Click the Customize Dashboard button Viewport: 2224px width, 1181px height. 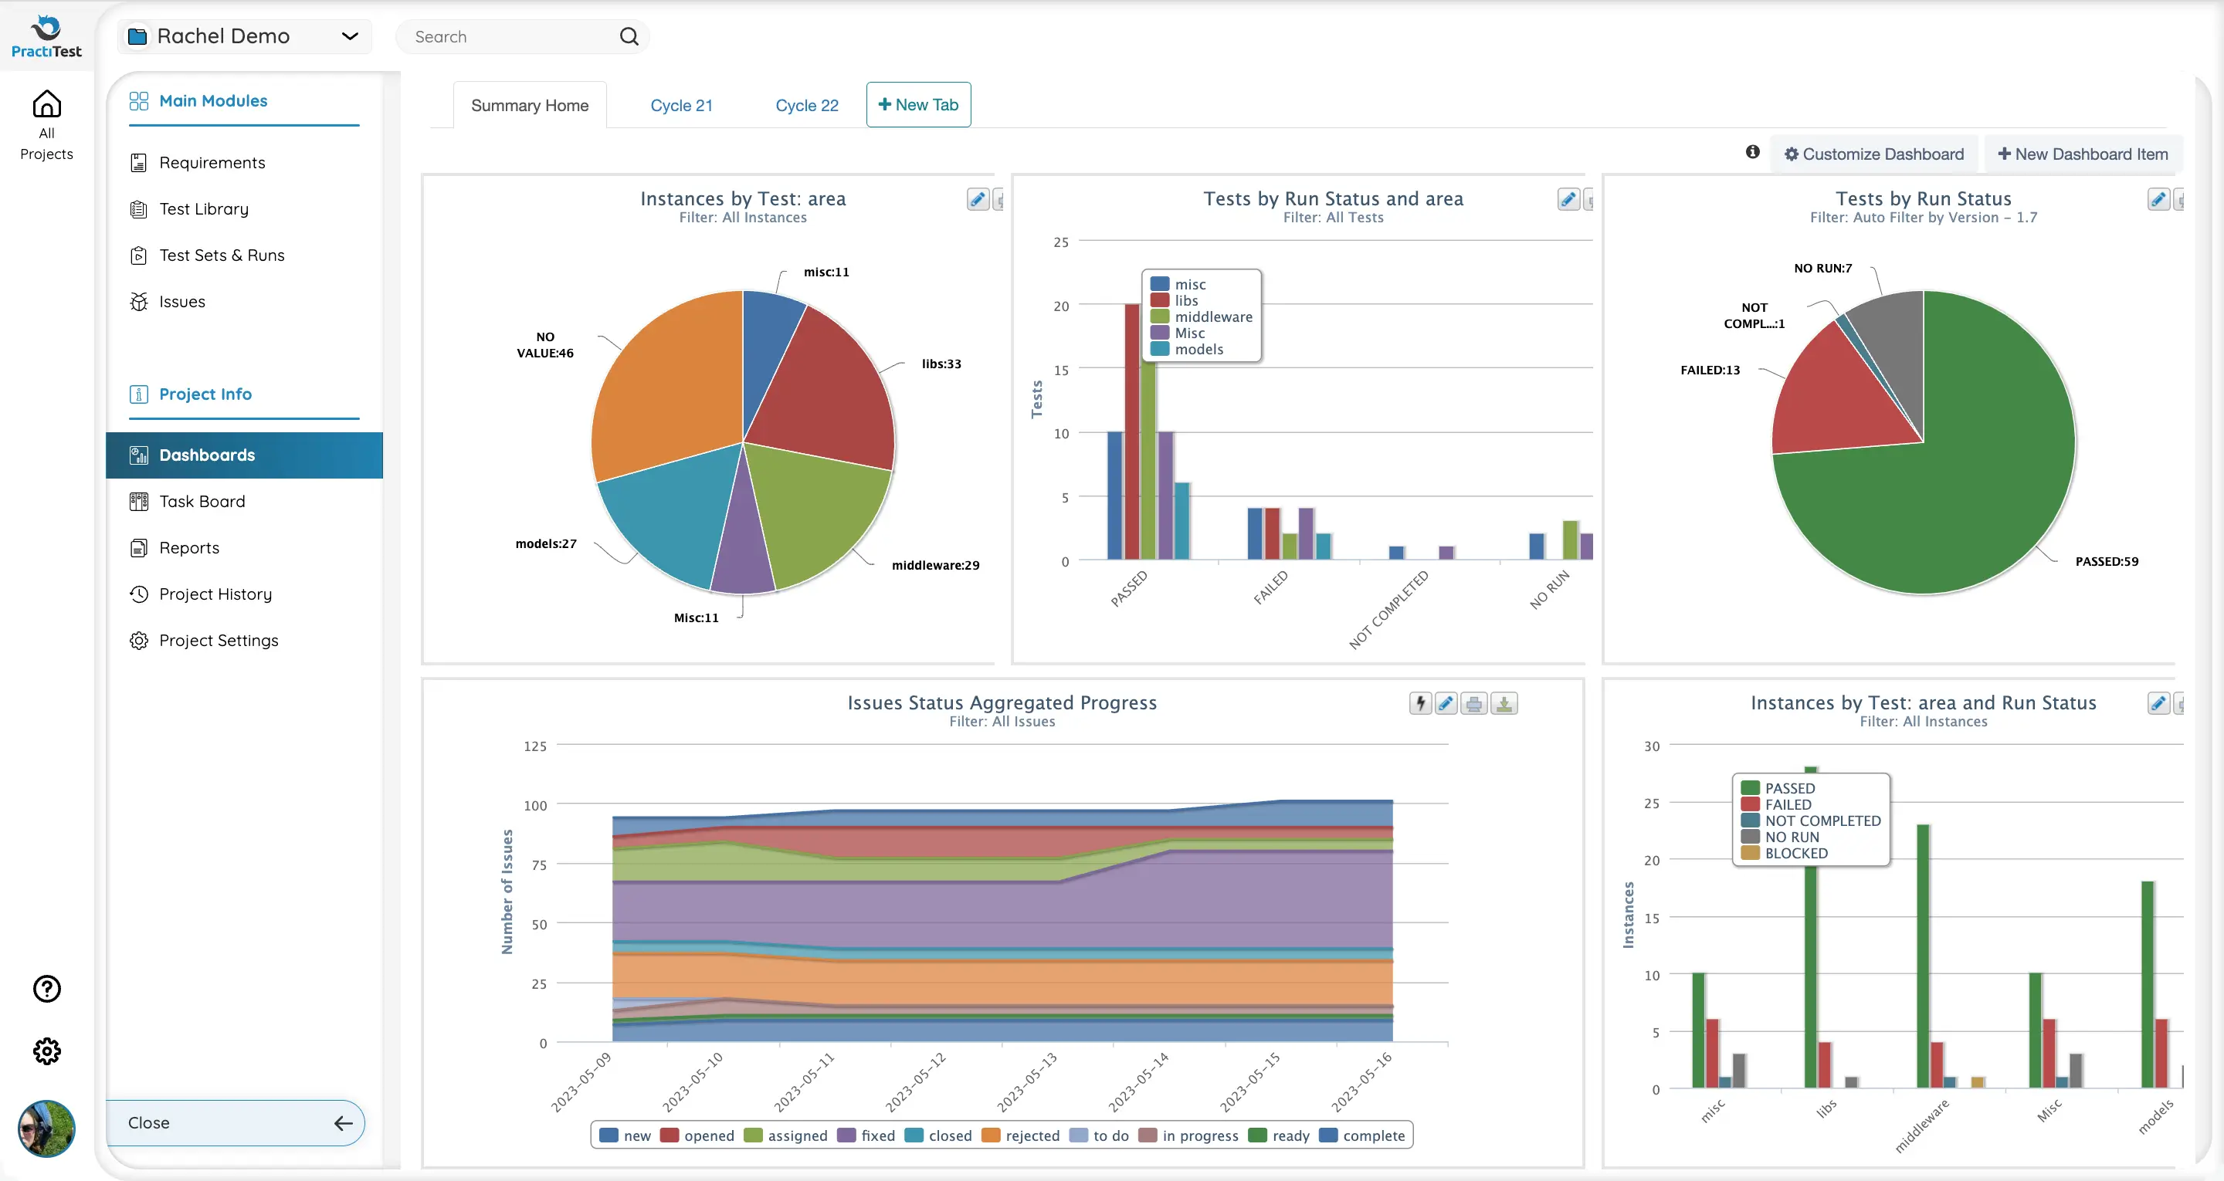tap(1873, 154)
